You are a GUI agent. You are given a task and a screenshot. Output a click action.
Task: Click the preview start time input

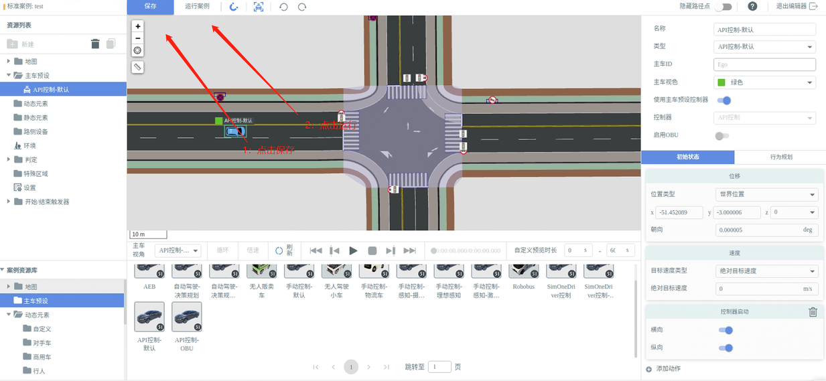pos(578,250)
